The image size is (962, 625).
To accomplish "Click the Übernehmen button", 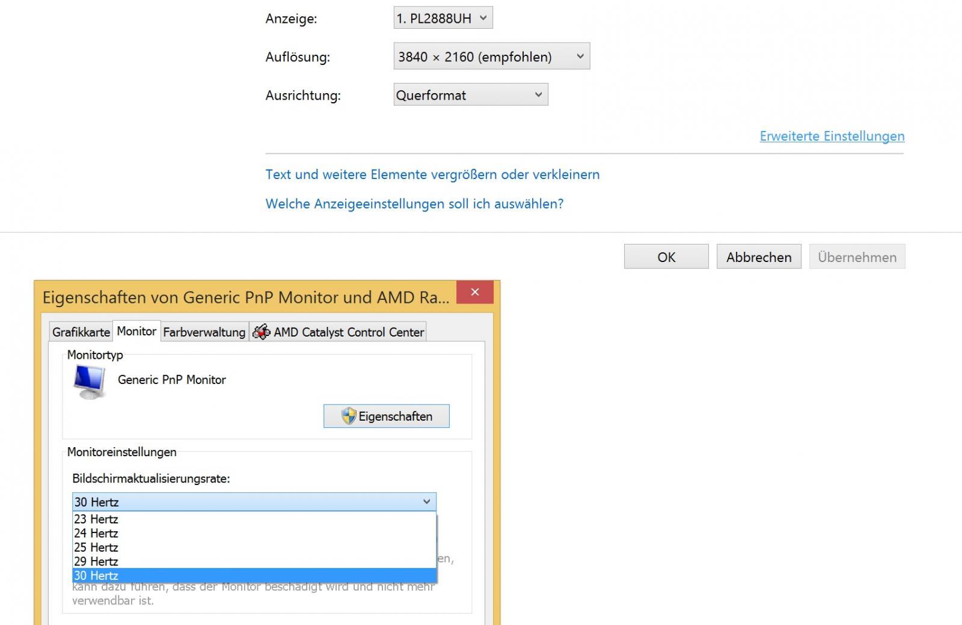I will tap(857, 257).
